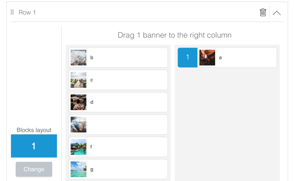Viewport: 294px width, 181px height.
Task: Delete Row 1 with the trash icon
Action: [263, 12]
